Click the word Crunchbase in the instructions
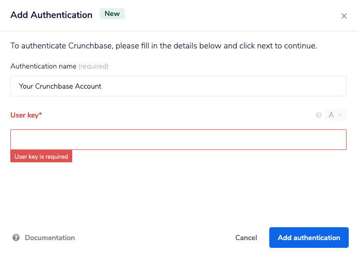This screenshot has height=253, width=358. (x=90, y=46)
